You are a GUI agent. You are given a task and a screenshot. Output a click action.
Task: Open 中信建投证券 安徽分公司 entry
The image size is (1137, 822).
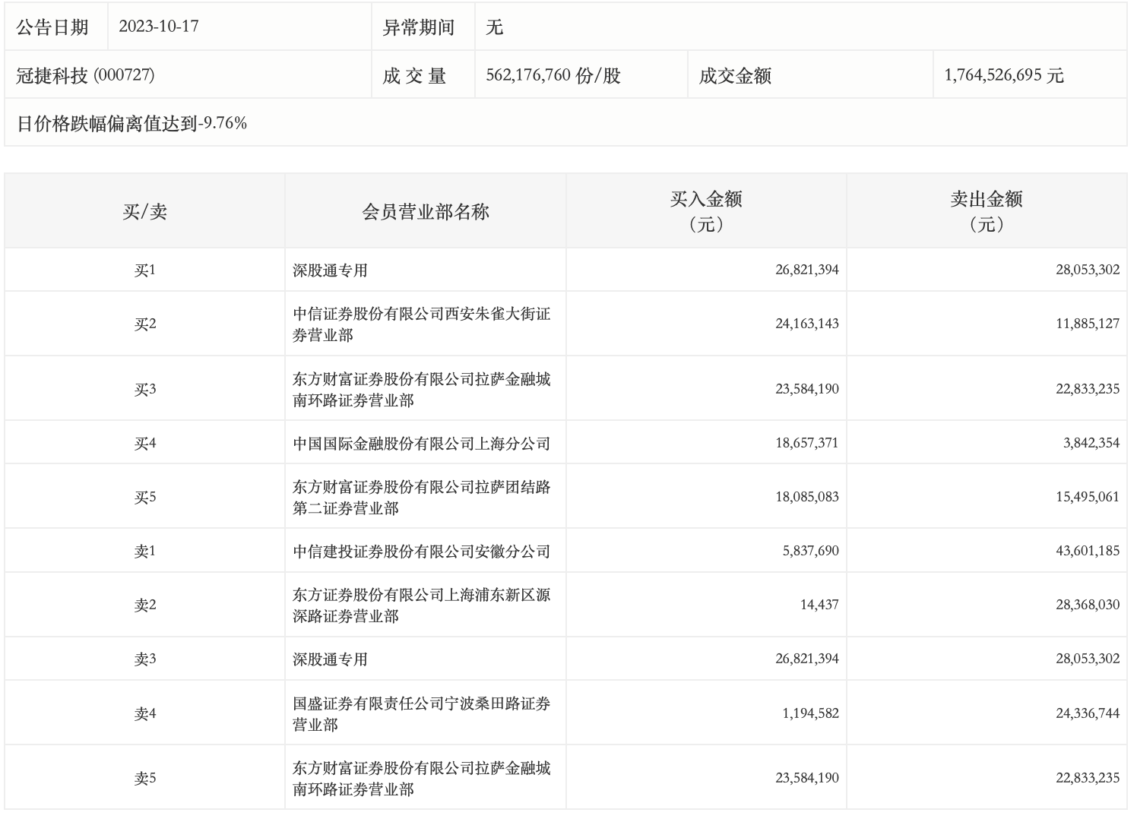tap(421, 552)
